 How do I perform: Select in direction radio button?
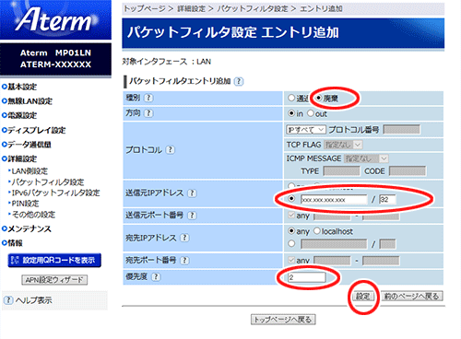tap(291, 113)
